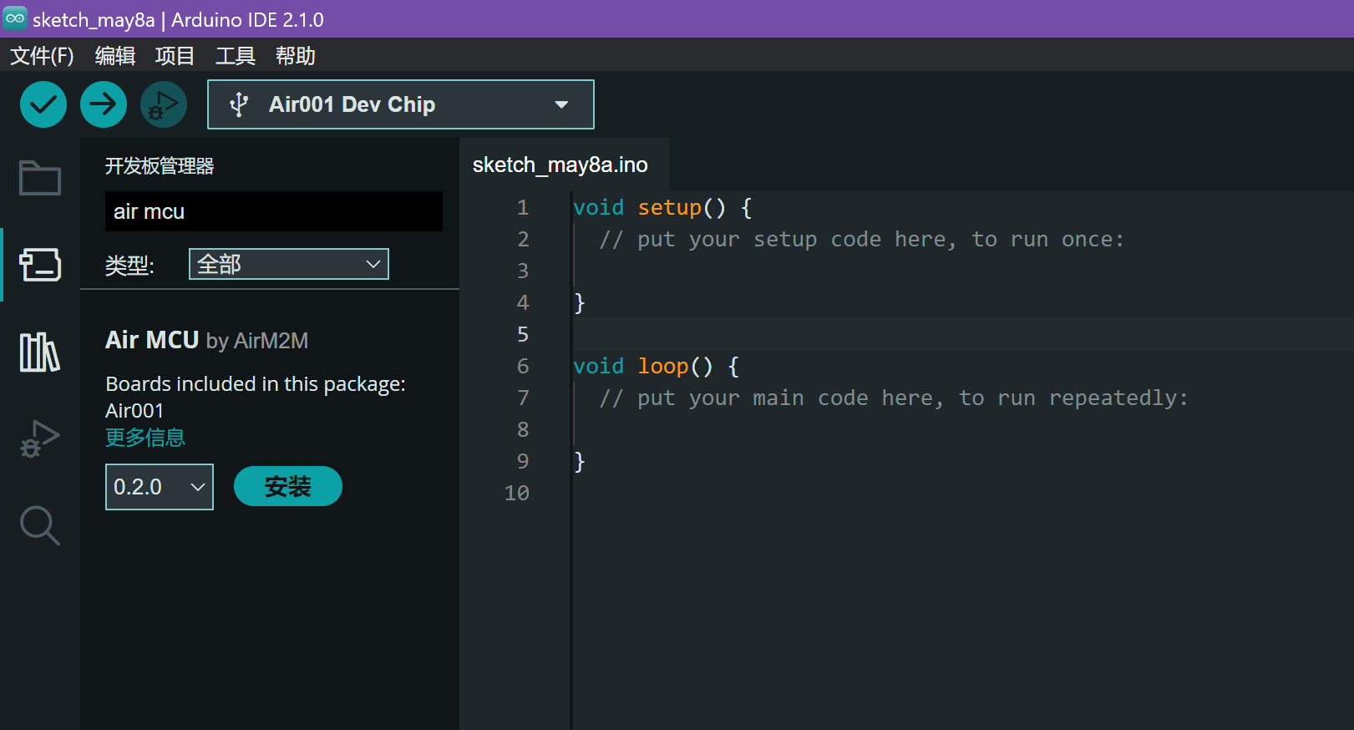Open the Sketchbook folder sidebar icon
This screenshot has height=730, width=1354.
pyautogui.click(x=40, y=177)
